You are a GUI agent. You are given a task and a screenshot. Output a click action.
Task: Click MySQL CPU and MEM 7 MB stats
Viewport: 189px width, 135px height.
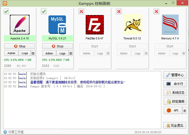tap(56, 60)
